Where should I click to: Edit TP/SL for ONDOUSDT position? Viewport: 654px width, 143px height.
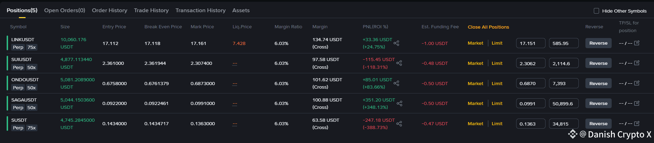tap(637, 83)
